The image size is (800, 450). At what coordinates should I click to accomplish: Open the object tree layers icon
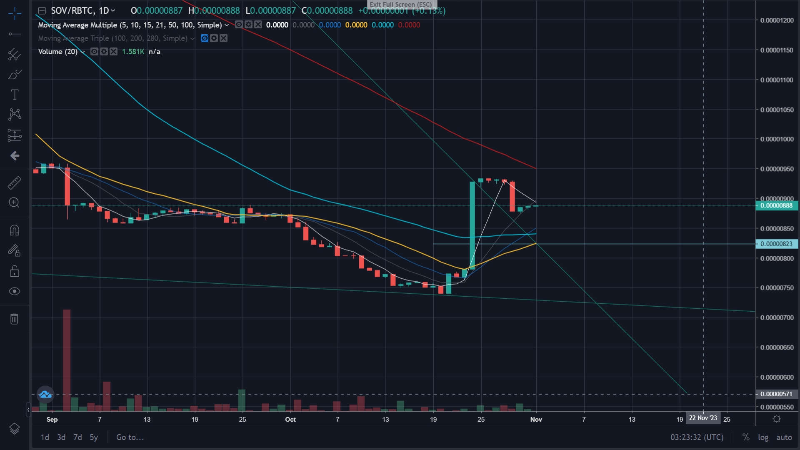tap(15, 429)
